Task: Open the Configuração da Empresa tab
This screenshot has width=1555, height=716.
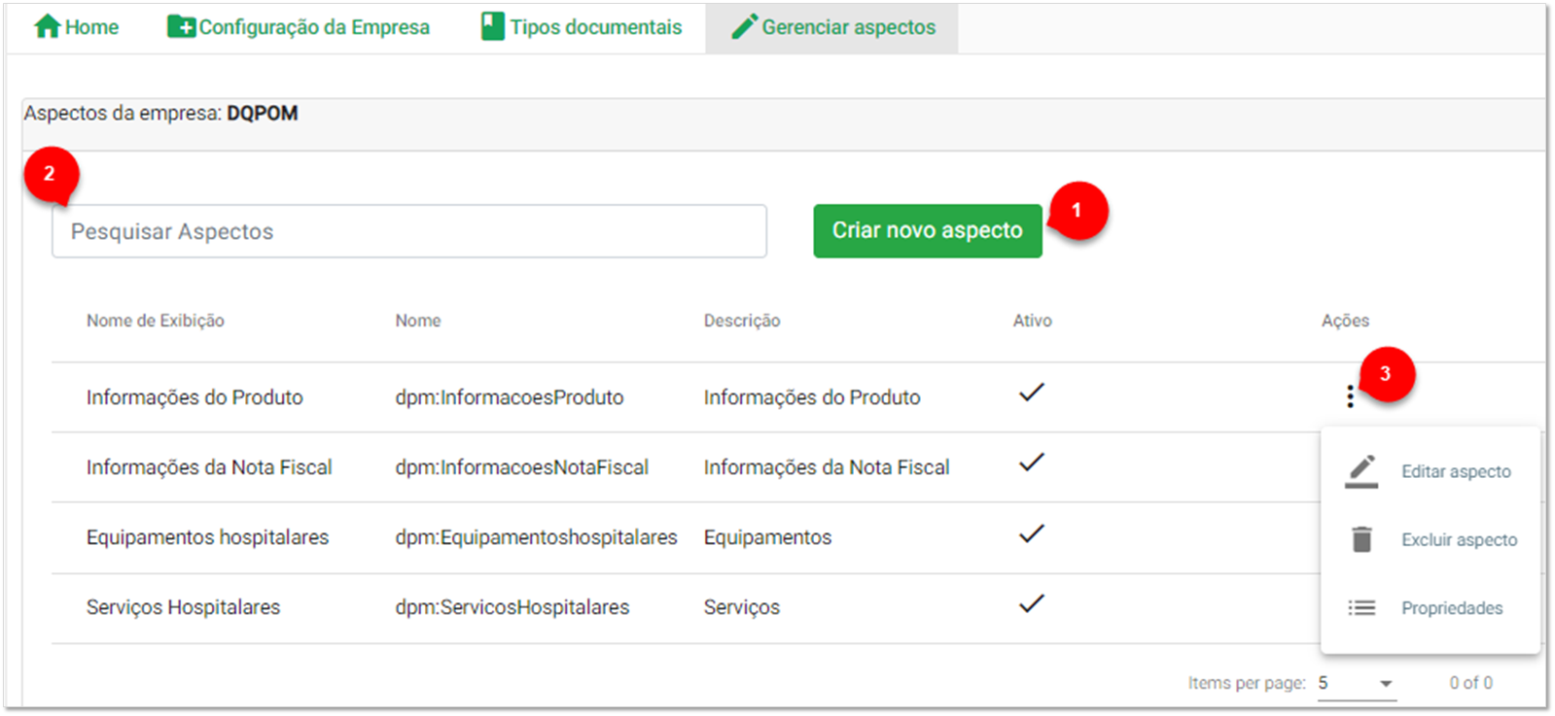Action: (x=299, y=27)
